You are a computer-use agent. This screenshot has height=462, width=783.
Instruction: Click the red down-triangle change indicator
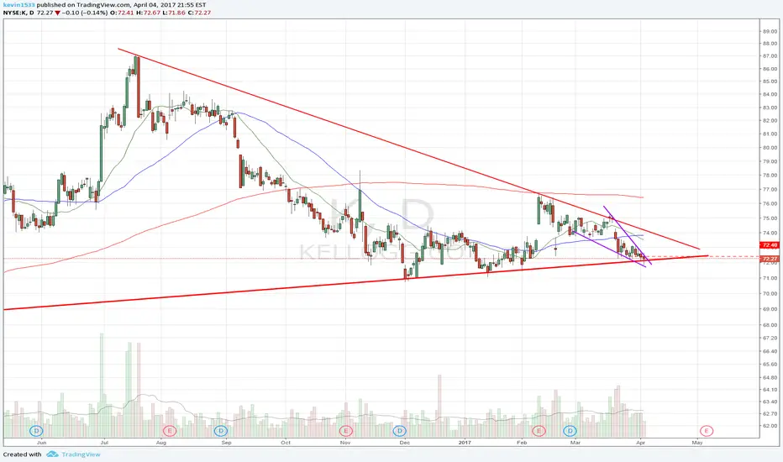click(58, 13)
